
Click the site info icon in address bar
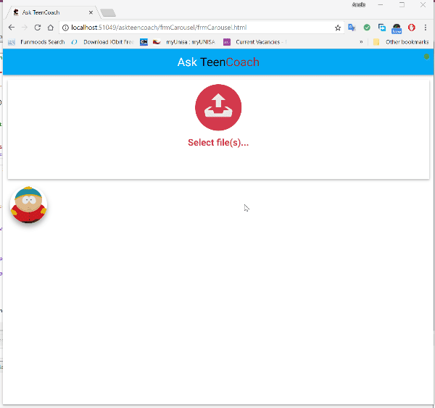click(65, 28)
